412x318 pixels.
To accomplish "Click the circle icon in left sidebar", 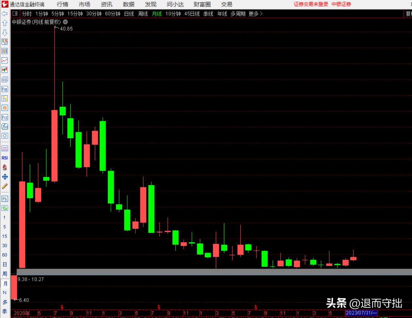I will (x=5, y=136).
